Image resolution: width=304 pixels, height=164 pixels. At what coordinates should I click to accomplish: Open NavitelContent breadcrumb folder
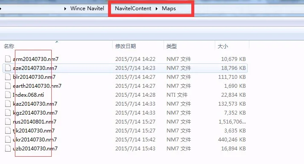point(133,9)
